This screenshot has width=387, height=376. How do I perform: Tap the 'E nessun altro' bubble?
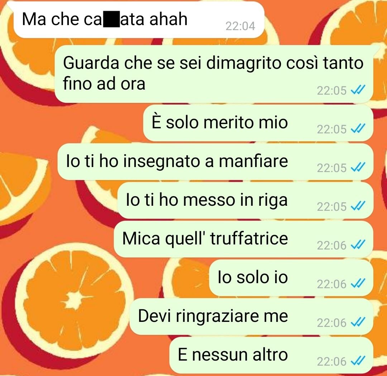tap(271, 356)
